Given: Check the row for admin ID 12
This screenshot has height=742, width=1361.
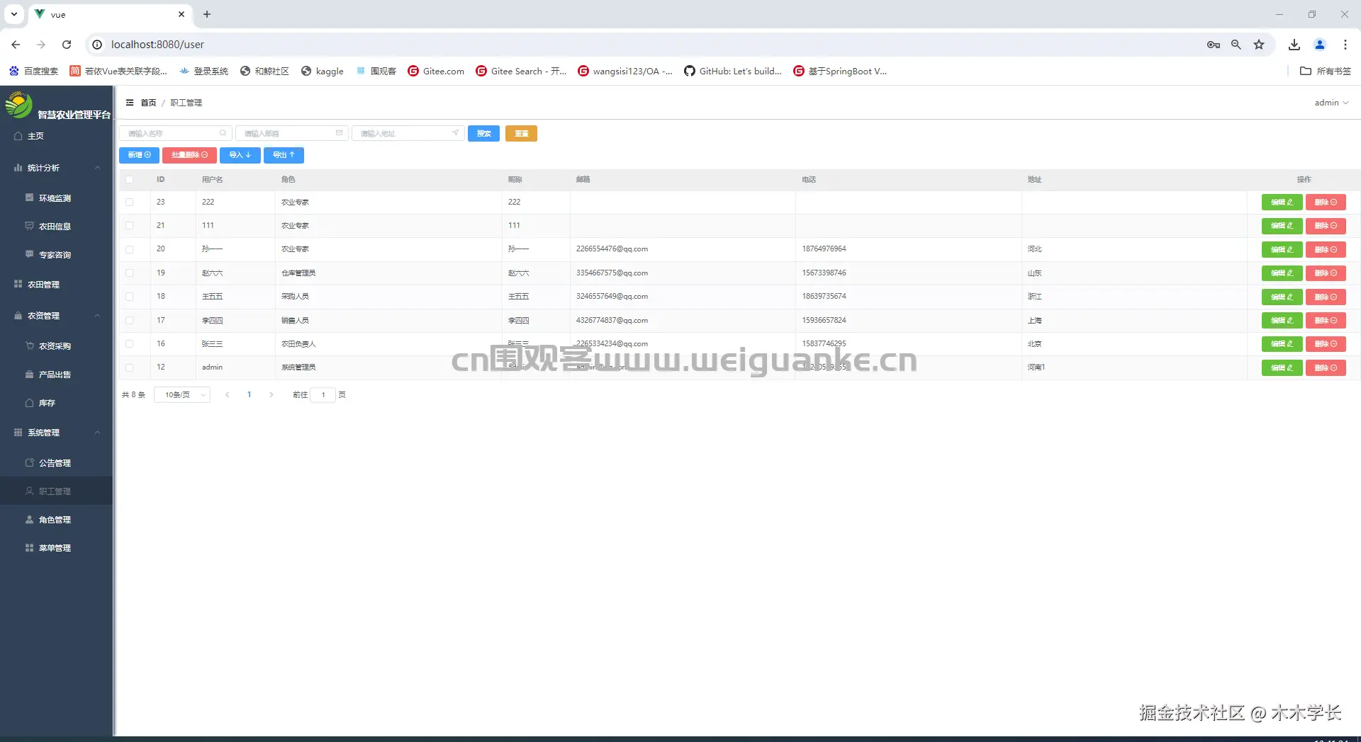Looking at the screenshot, I should coord(129,367).
